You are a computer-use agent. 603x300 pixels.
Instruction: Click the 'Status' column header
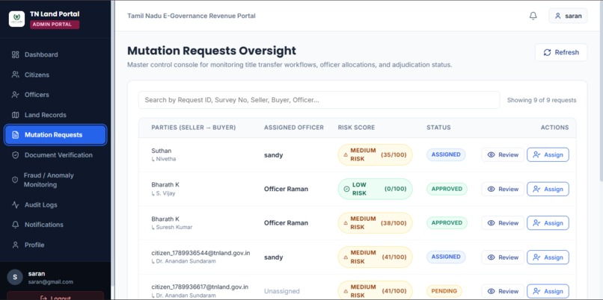tap(438, 128)
